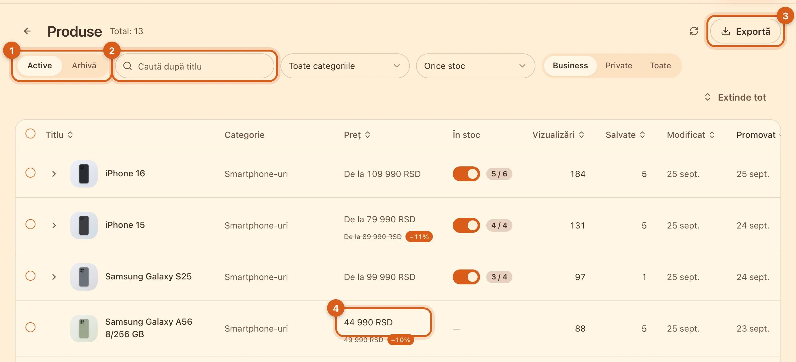Click the 5 / 6 stock badge
The width and height of the screenshot is (796, 362).
[499, 174]
